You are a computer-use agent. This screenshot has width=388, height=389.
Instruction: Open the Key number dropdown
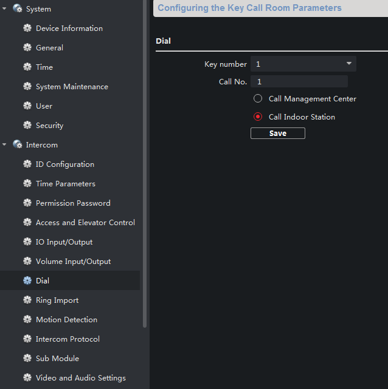303,64
